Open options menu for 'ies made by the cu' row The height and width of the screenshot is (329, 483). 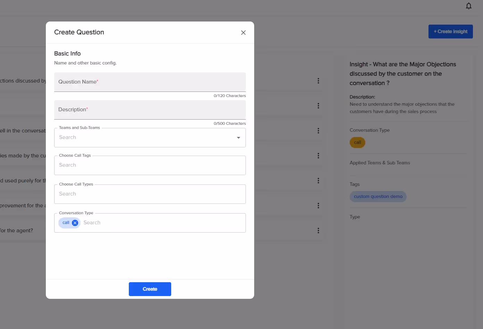(x=318, y=156)
